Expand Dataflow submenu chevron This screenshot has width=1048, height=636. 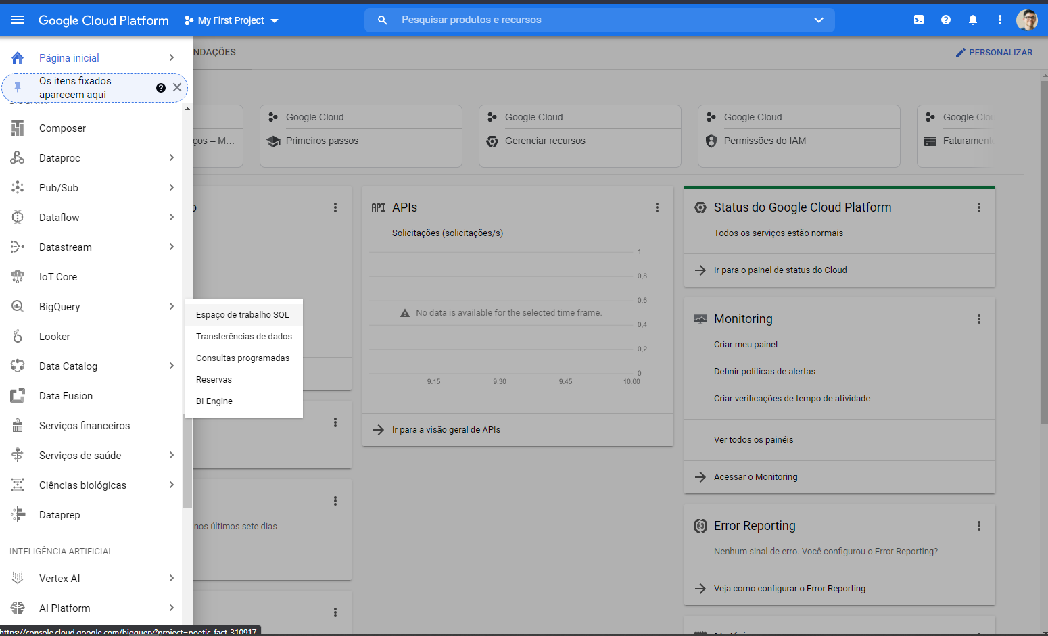(172, 217)
